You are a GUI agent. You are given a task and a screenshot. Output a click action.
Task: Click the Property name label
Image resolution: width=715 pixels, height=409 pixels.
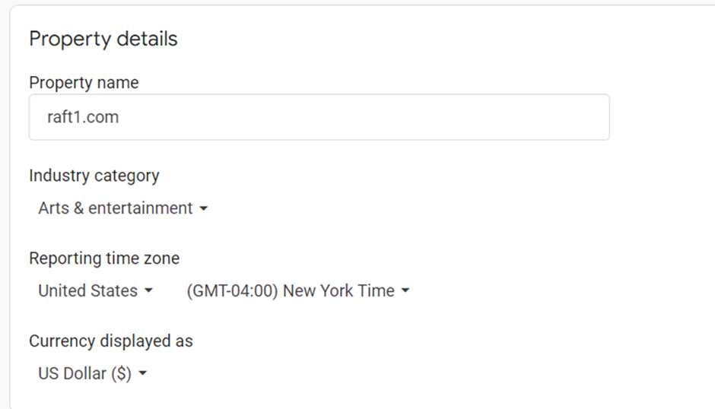(84, 82)
